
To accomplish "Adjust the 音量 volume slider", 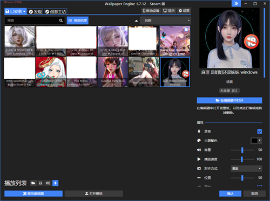I will pyautogui.click(x=242, y=150).
